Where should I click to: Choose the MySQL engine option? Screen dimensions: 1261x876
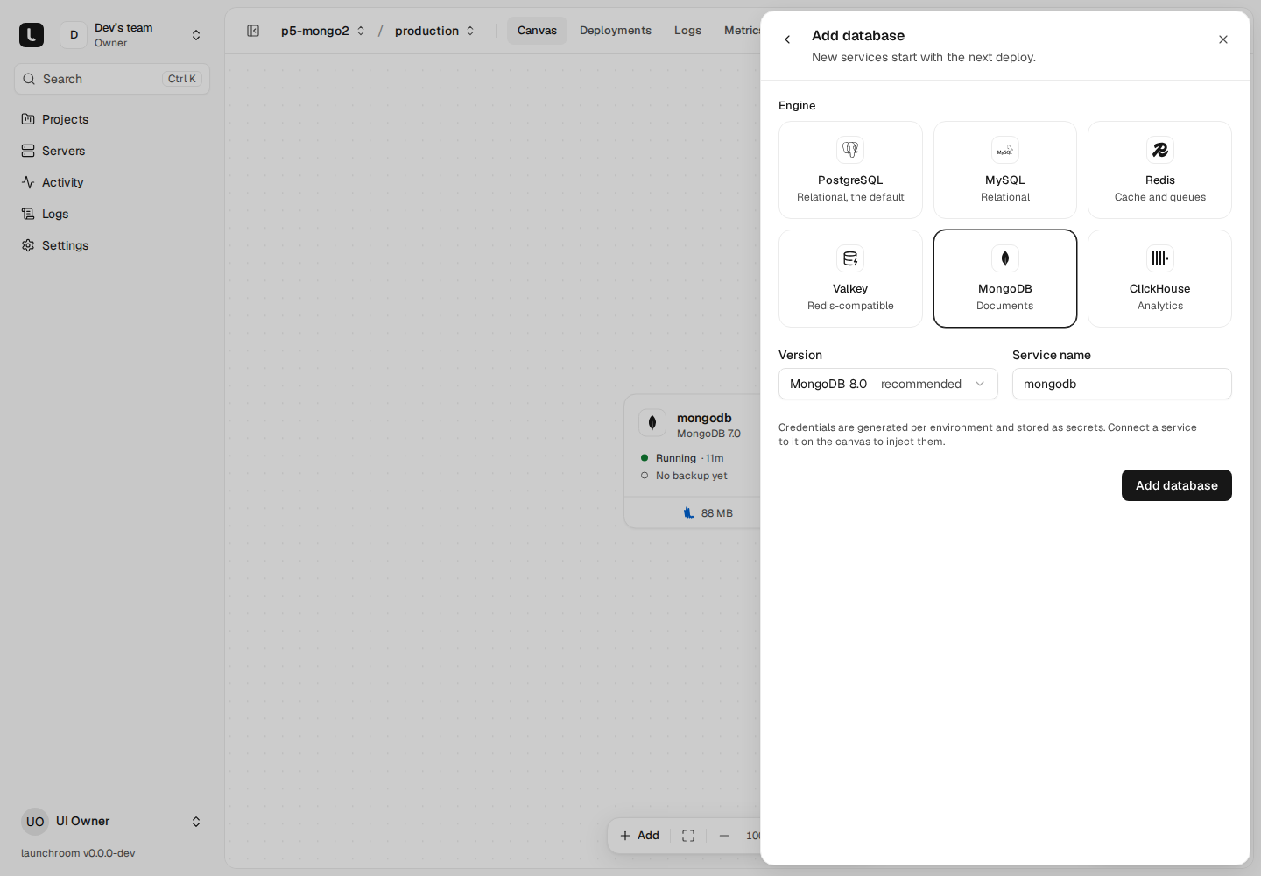pos(1005,170)
